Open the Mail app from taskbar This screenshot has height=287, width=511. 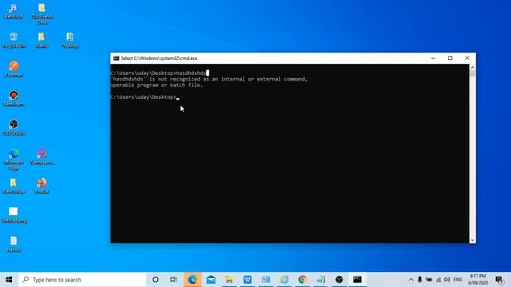(211, 280)
